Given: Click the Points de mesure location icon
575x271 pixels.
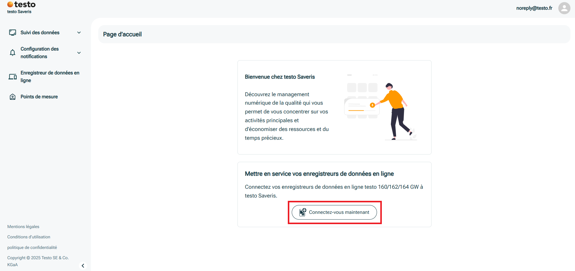Looking at the screenshot, I should click(x=12, y=97).
